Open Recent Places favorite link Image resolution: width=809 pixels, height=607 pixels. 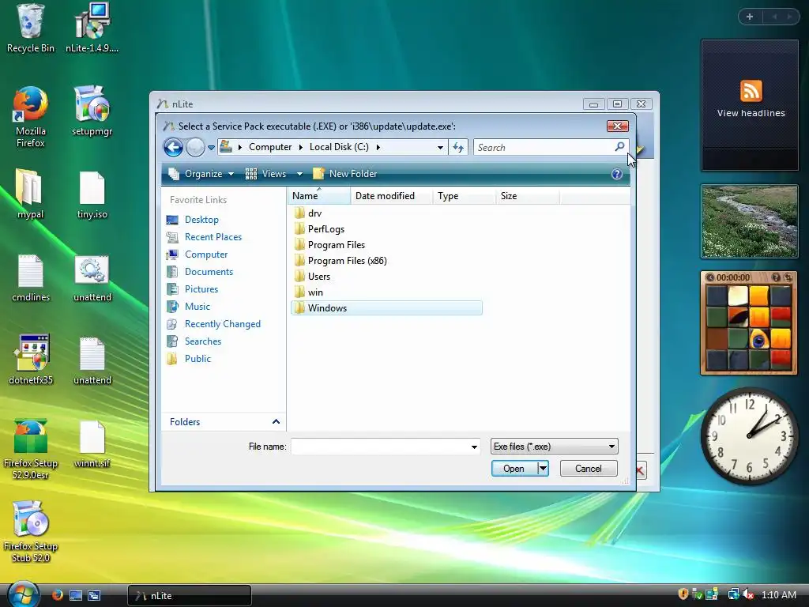pos(204,237)
